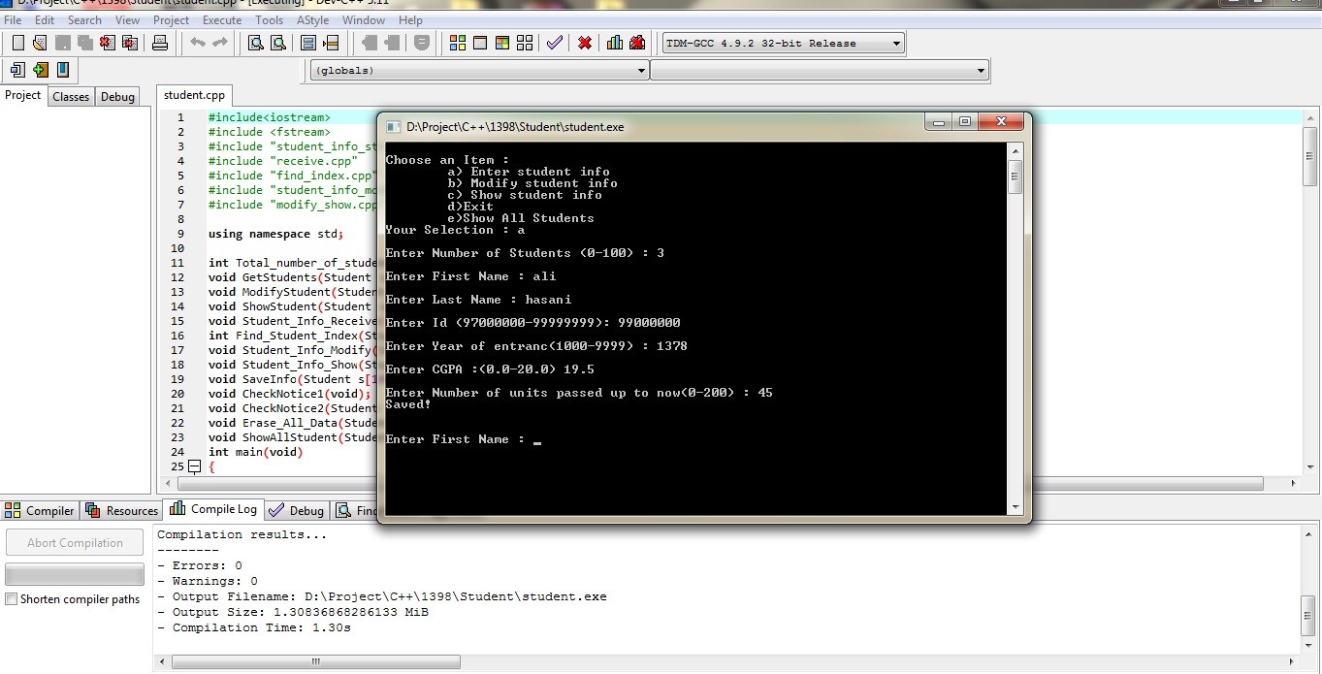Click the Close All files toolbar icon
This screenshot has height=674, width=1322.
click(130, 43)
